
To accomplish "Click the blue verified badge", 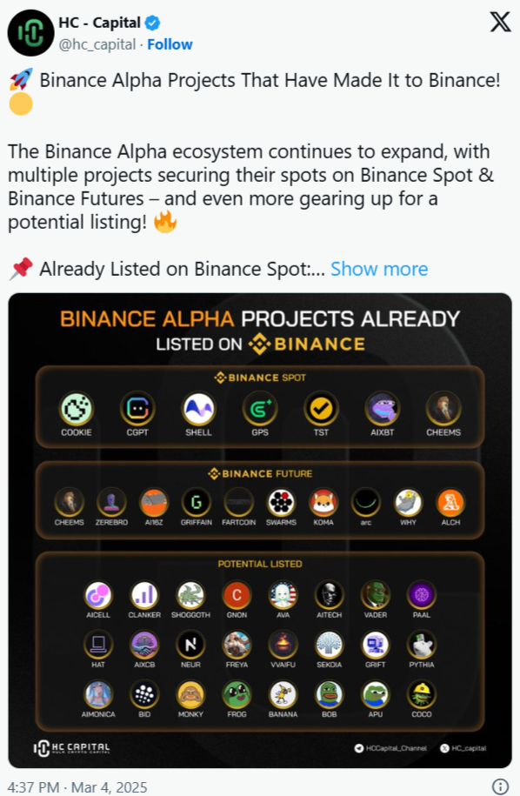I will (153, 23).
